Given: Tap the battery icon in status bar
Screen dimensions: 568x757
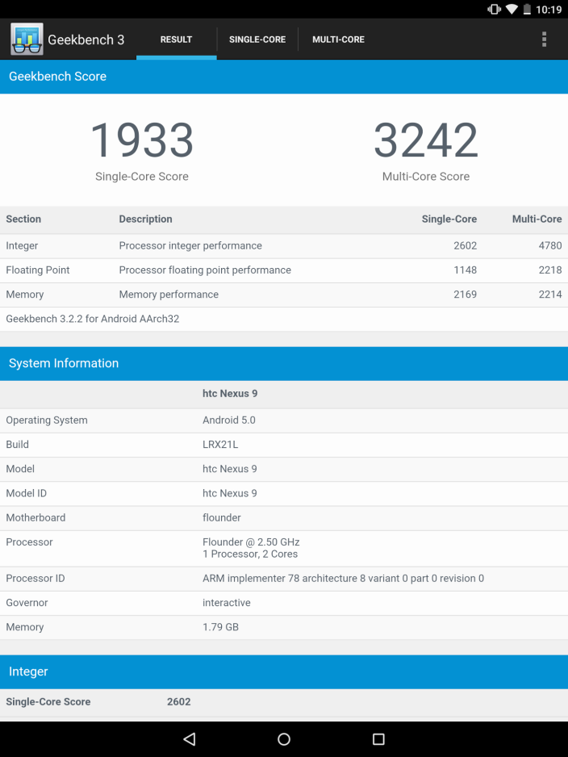Looking at the screenshot, I should click(528, 10).
